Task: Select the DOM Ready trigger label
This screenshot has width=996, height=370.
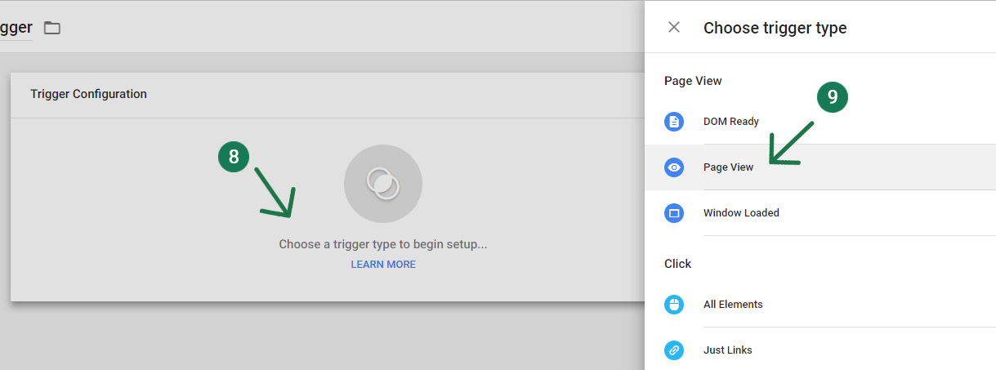Action: click(730, 122)
